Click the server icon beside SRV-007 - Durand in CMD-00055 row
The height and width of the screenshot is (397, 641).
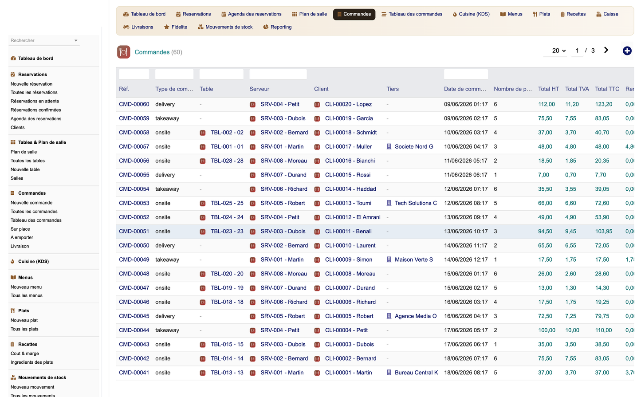pyautogui.click(x=252, y=175)
